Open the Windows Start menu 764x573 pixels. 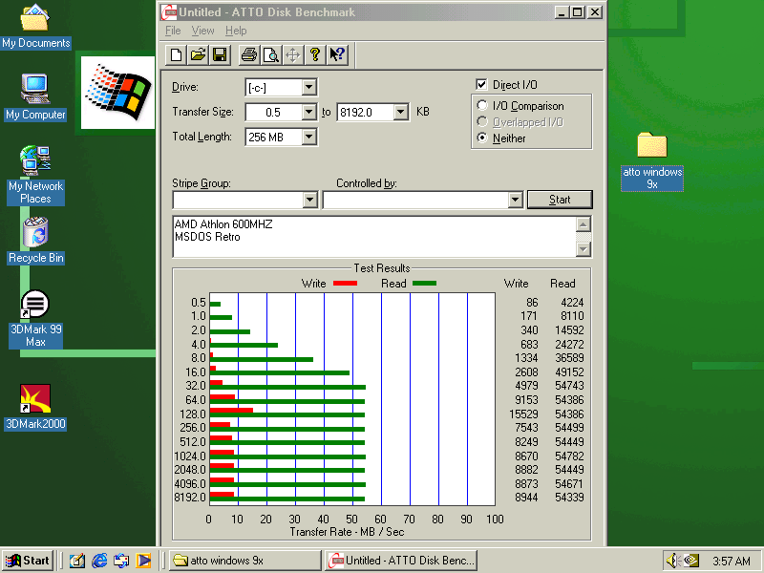[x=28, y=561]
